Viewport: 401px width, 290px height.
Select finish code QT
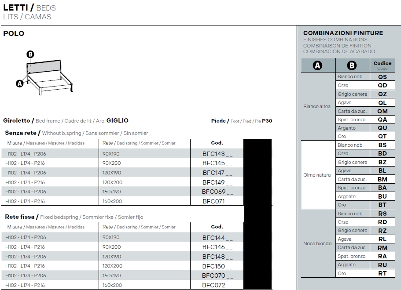383,136
